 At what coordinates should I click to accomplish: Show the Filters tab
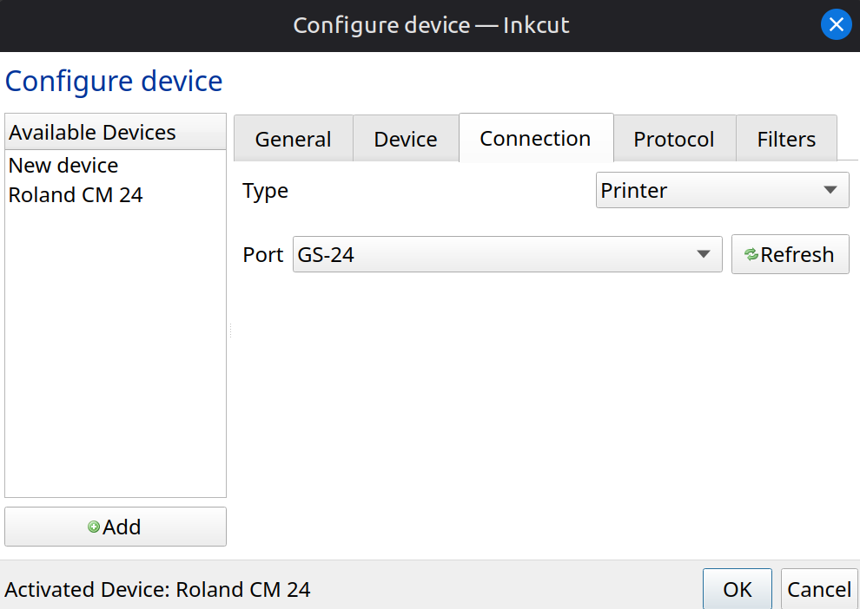pos(786,139)
